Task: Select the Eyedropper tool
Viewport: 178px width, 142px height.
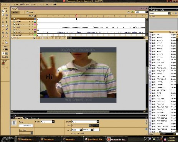Action: tap(3, 36)
